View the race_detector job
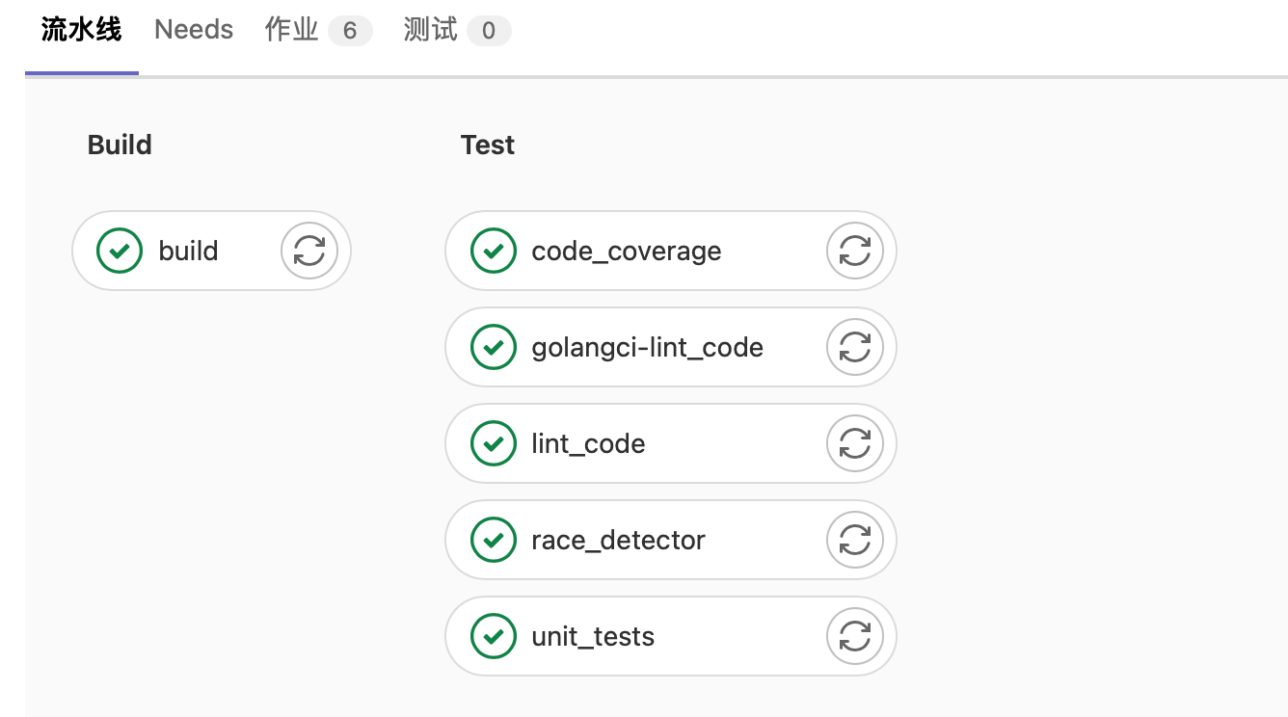 618,540
